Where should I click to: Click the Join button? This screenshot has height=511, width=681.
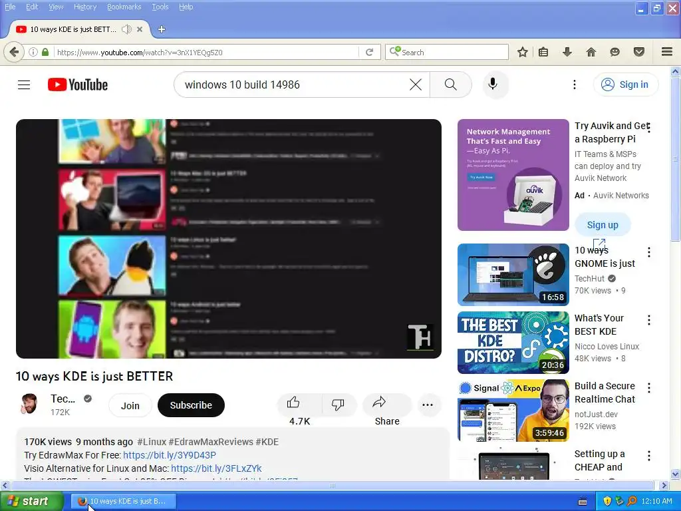(x=130, y=405)
